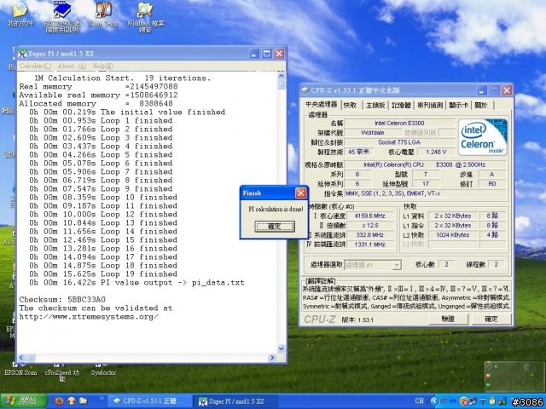Click the Super PI title bar icon

click(x=22, y=54)
